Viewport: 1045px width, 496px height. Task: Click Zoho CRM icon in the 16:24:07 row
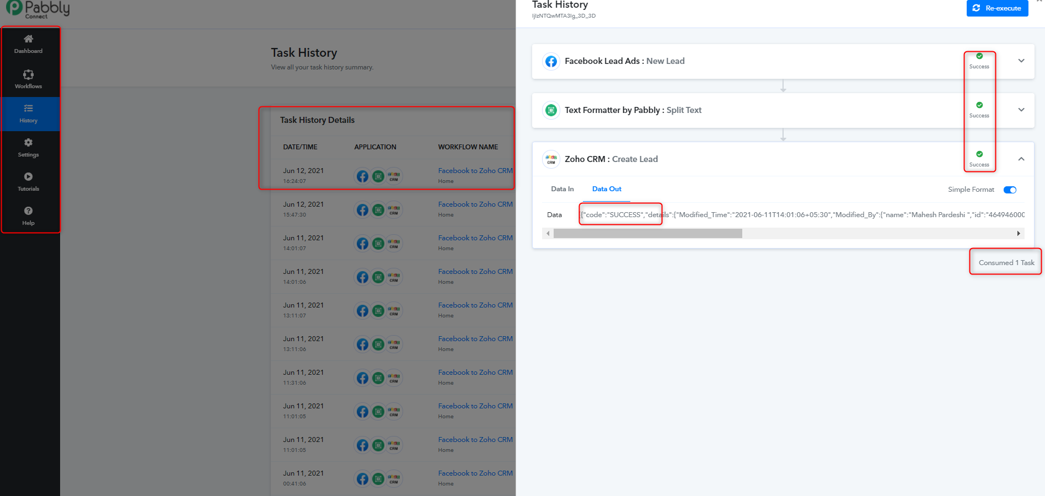point(394,176)
